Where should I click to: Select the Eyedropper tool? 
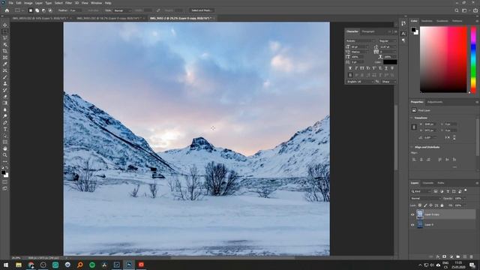pos(5,64)
